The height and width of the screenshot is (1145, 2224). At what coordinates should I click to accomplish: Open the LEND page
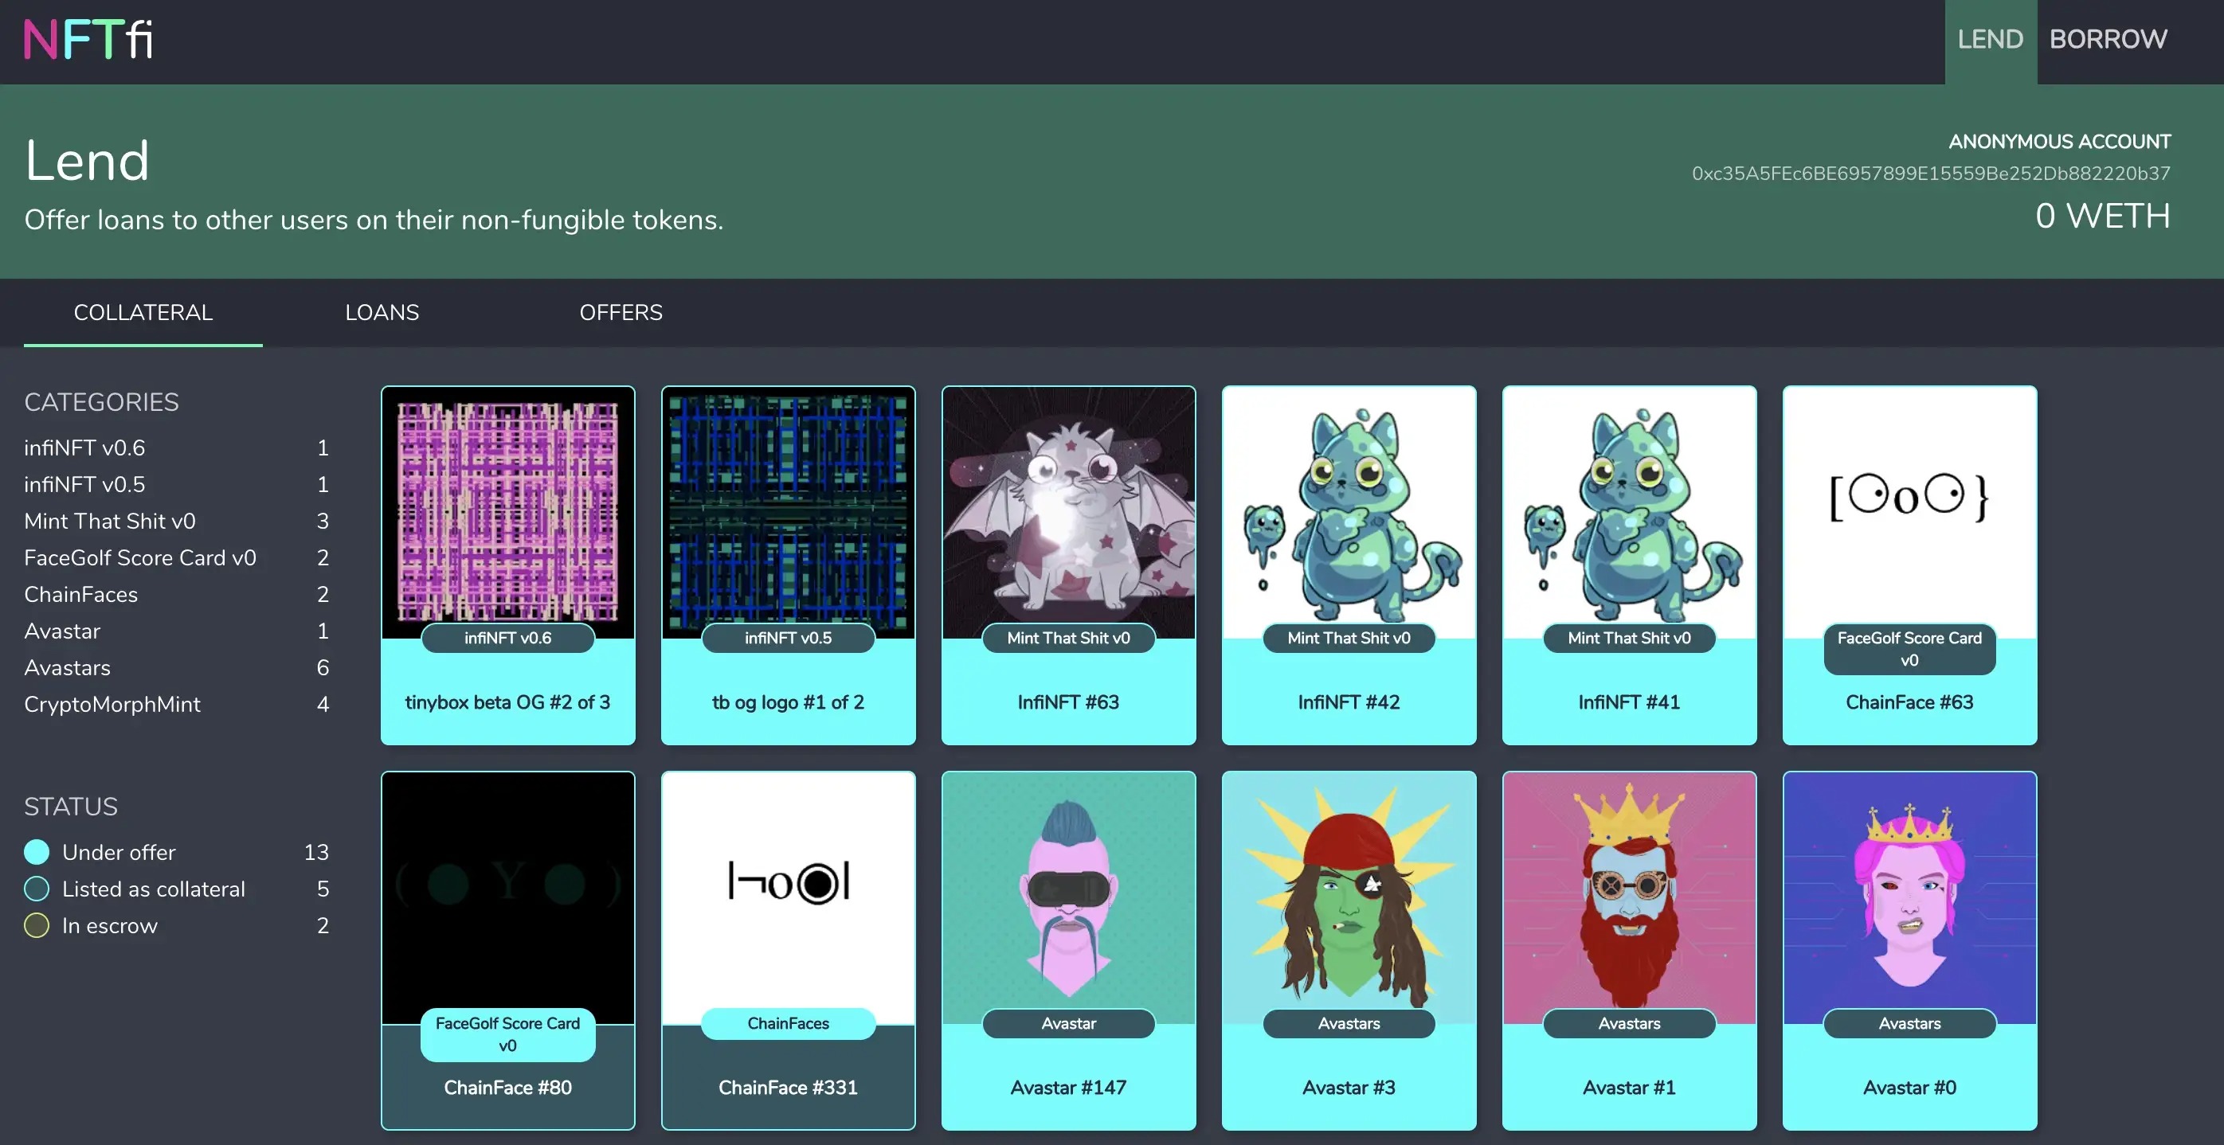[1989, 40]
